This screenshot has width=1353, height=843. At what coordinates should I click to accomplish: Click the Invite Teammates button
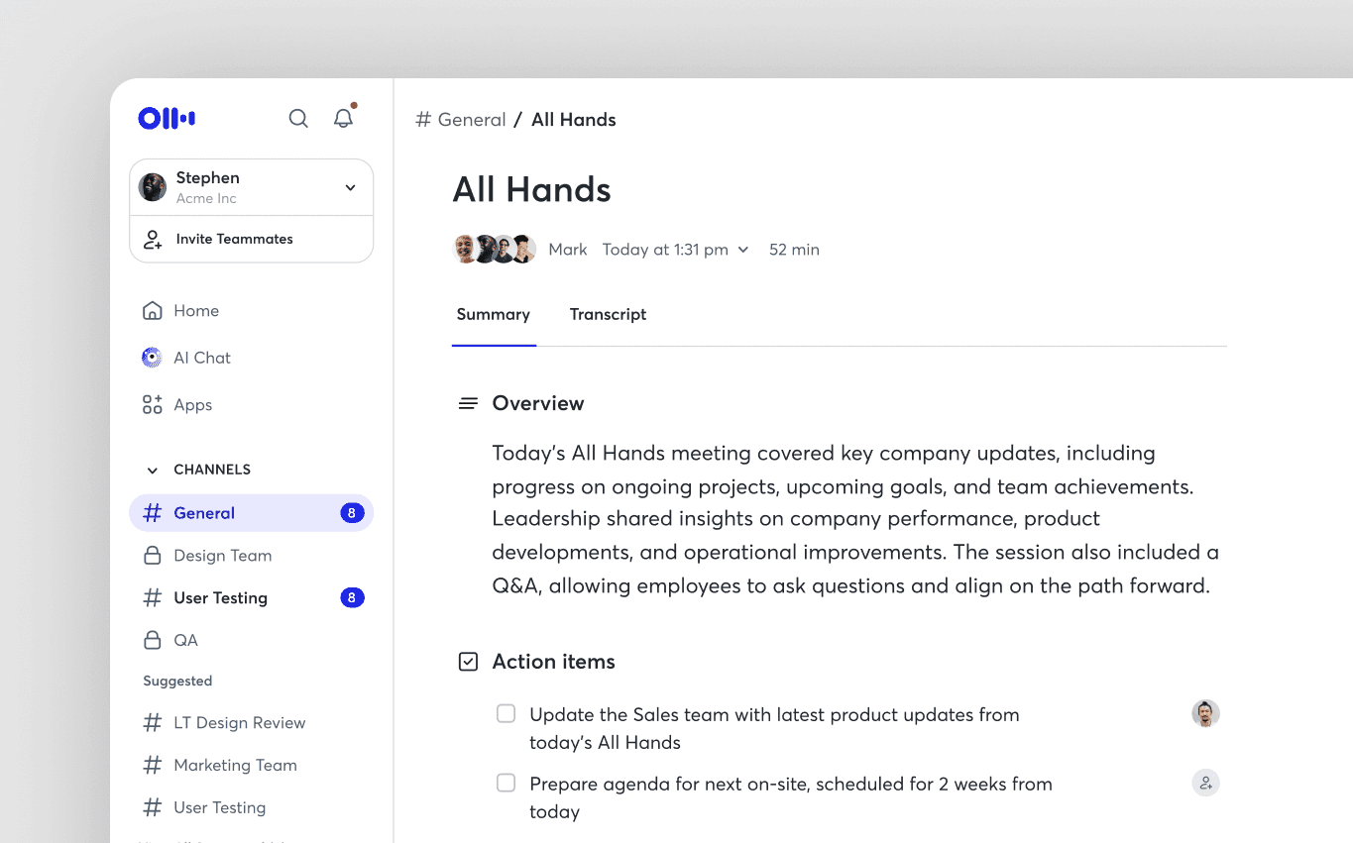point(251,239)
